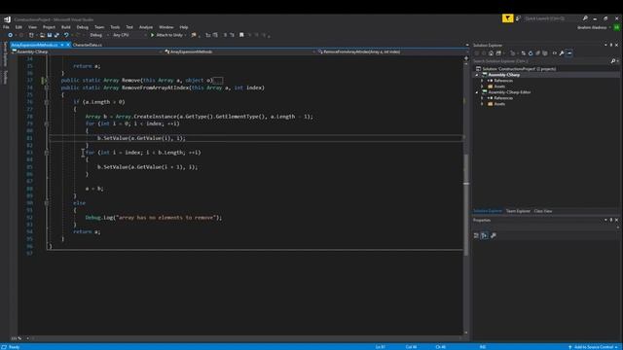Open the Analyze menu
Image resolution: width=623 pixels, height=350 pixels.
point(146,27)
